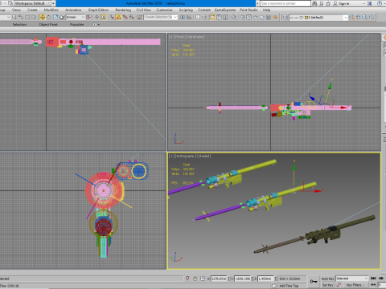This screenshot has width=386, height=289.
Task: Select the Move tool in main toolbar
Action: pos(43,17)
